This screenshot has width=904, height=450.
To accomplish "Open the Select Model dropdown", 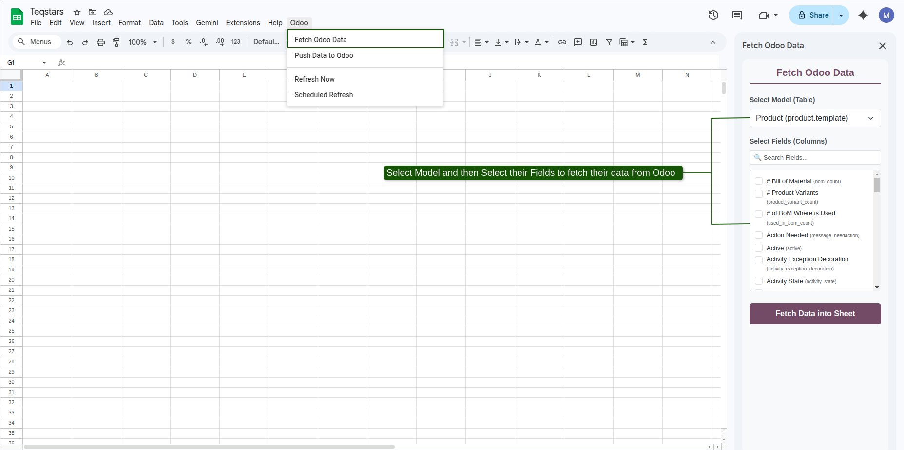I will pyautogui.click(x=815, y=118).
